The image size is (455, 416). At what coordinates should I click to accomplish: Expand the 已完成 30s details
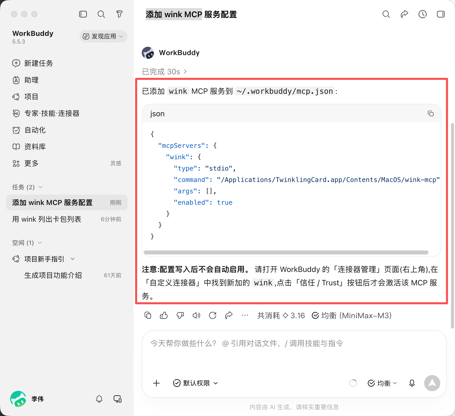coord(164,72)
